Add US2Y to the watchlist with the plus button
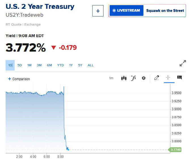This screenshot has width=190, height=159. (98, 11)
